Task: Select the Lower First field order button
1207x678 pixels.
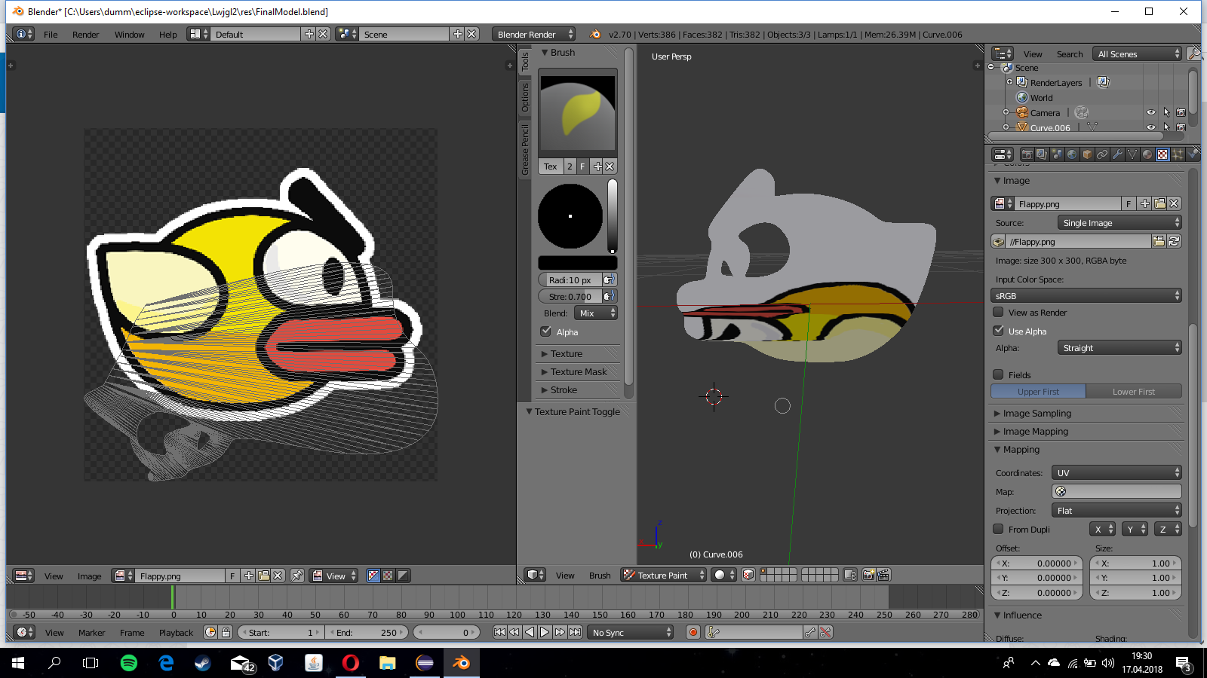Action: [x=1134, y=392]
